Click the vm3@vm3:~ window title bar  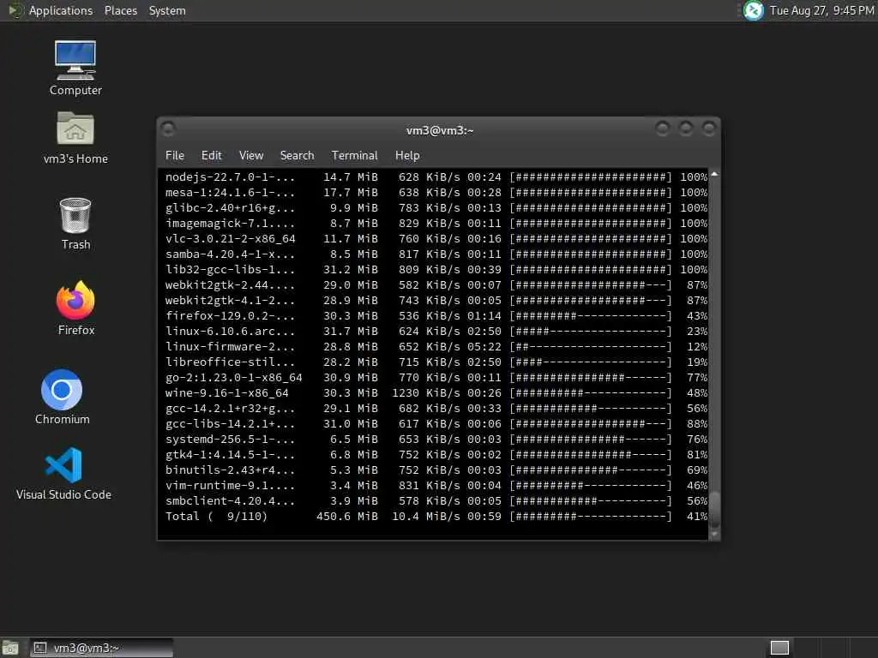[439, 130]
